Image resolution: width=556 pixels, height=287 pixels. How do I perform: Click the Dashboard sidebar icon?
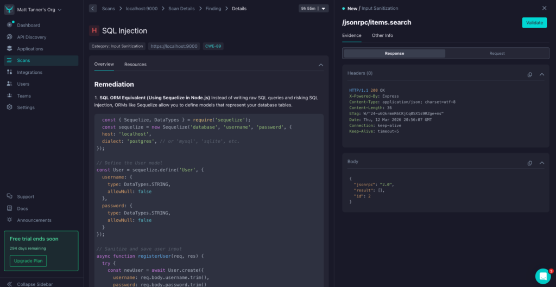pos(10,25)
